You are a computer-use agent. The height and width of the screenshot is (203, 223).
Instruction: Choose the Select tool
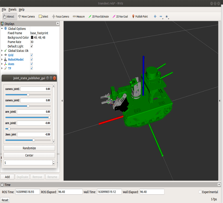pos(43,17)
